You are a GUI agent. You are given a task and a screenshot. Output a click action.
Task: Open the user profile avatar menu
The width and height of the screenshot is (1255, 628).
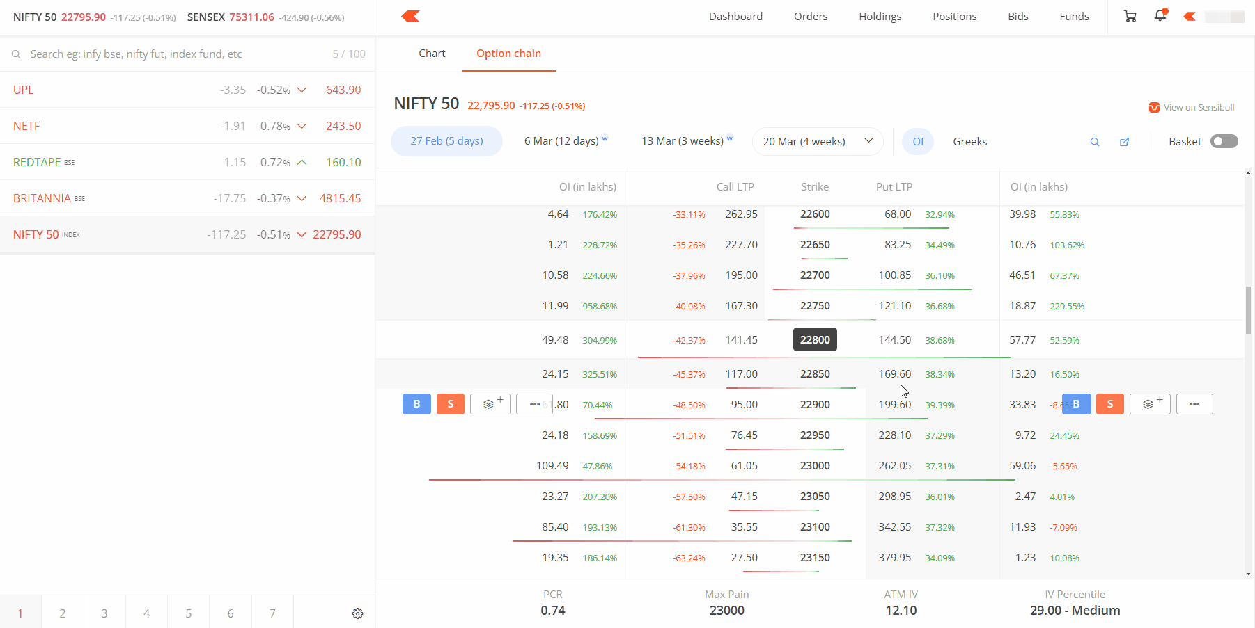[x=1215, y=17]
